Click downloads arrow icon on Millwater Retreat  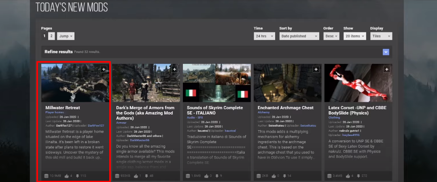[77, 176]
